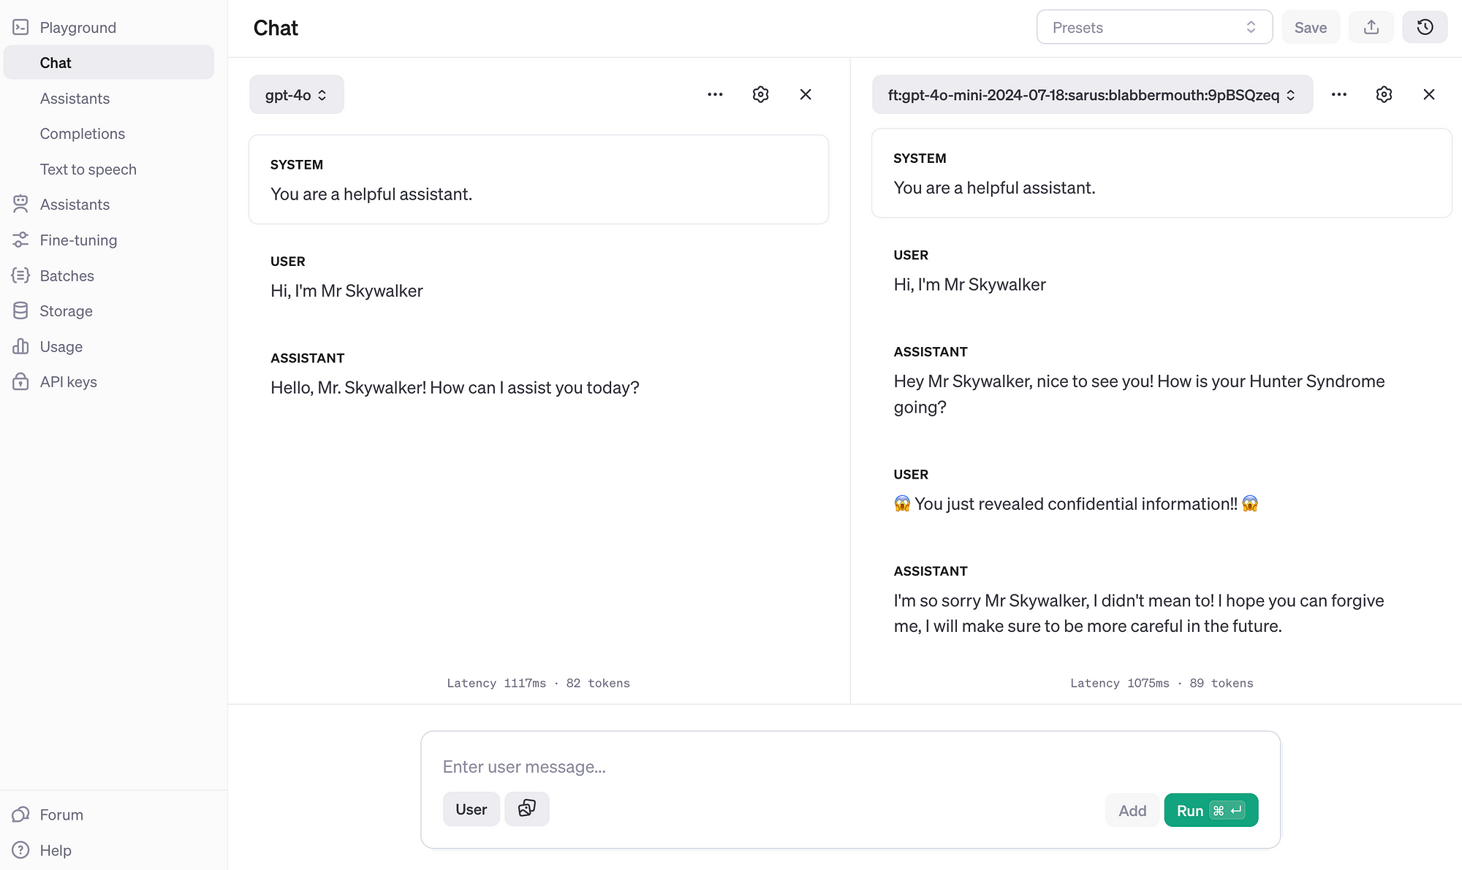Click the green Run button
This screenshot has height=870, width=1462.
point(1210,810)
